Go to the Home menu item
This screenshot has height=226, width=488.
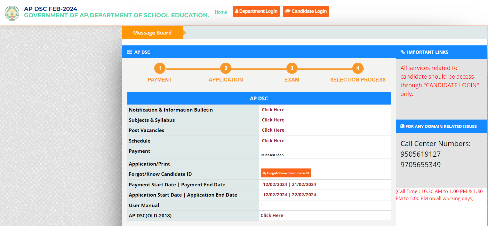(221, 12)
